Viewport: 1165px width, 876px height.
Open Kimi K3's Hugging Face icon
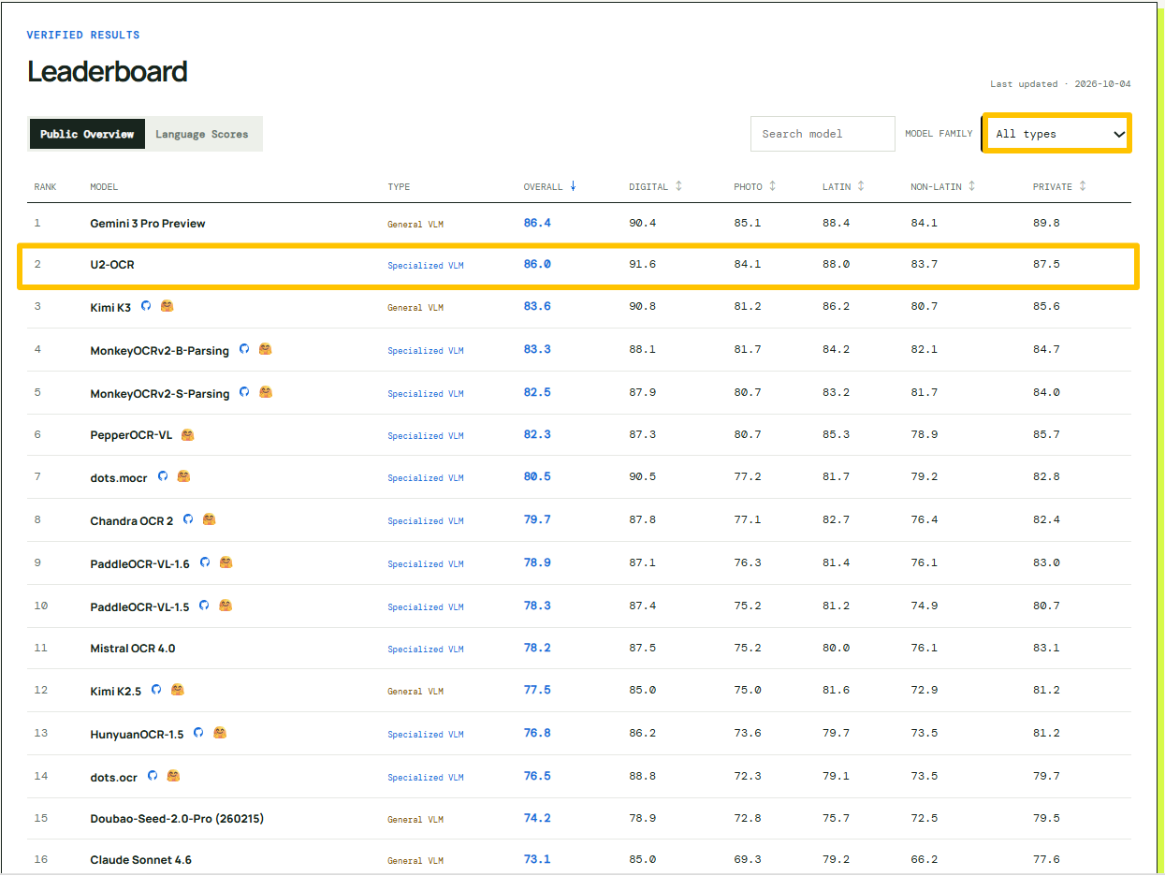pyautogui.click(x=167, y=306)
